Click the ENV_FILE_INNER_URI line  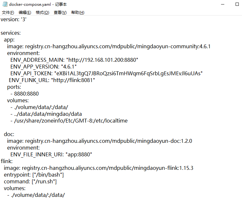pos(51,154)
